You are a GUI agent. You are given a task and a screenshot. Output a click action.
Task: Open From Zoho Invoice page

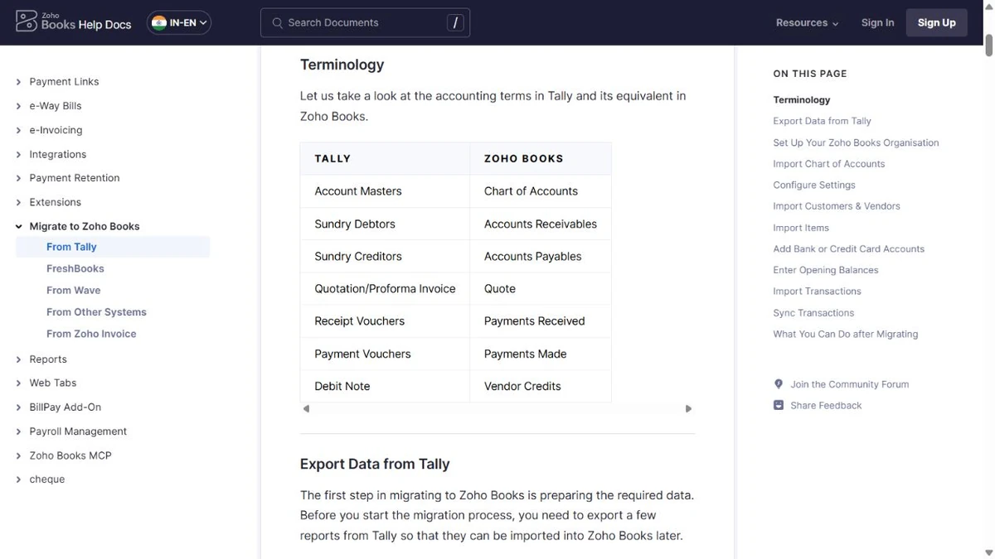tap(91, 334)
